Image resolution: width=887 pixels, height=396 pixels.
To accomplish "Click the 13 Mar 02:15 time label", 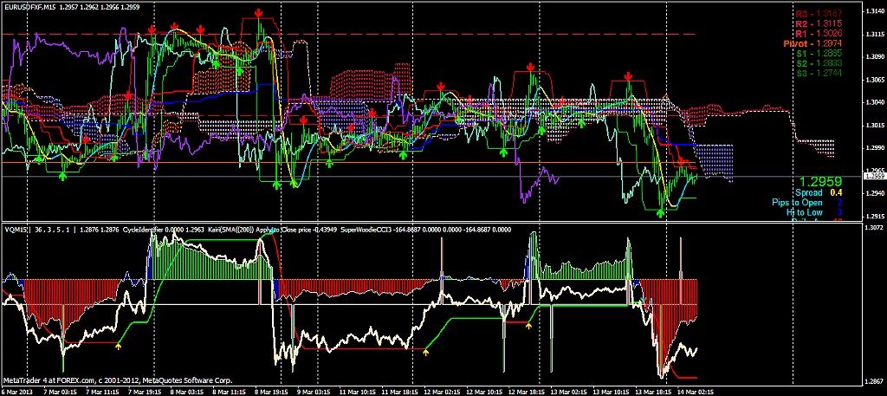I will coord(568,392).
